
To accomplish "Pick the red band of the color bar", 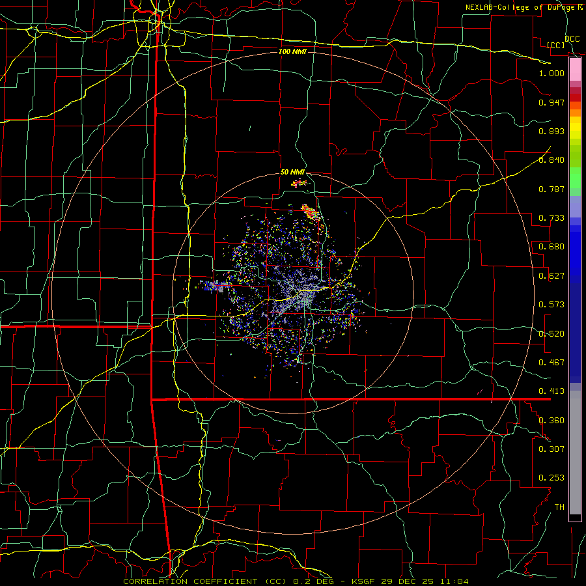I will 575,98.
